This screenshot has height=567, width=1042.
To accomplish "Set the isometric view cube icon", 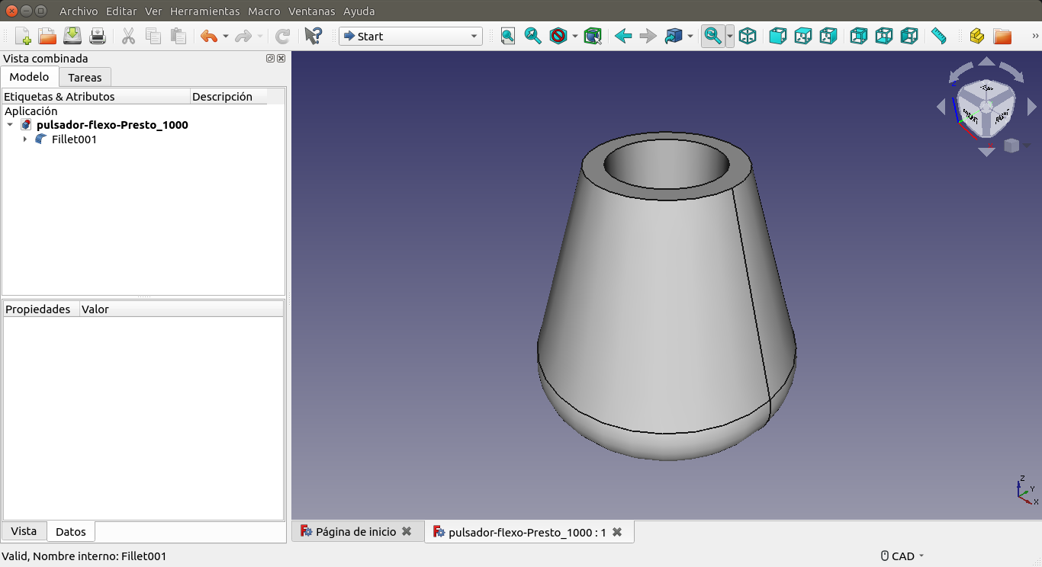I will [x=748, y=36].
